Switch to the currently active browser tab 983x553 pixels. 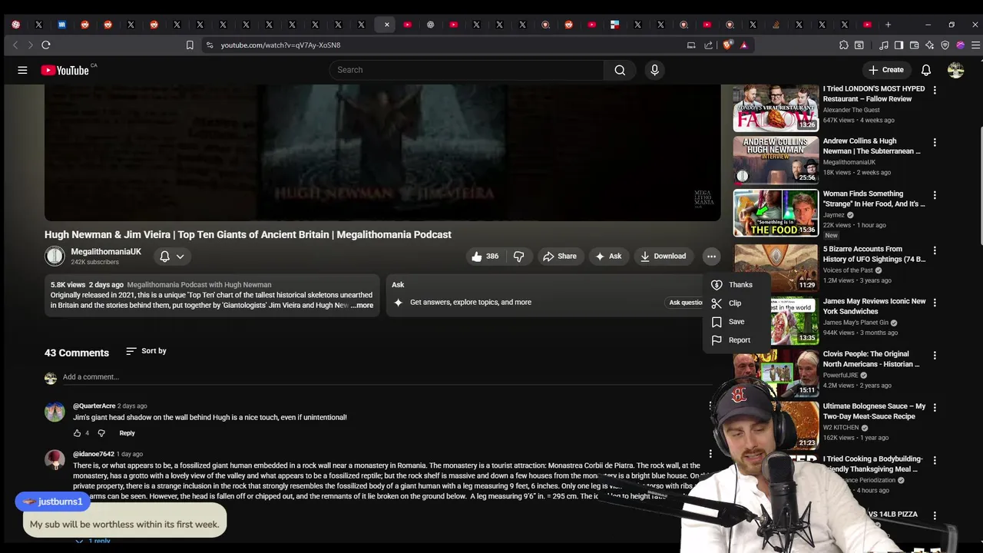coord(384,25)
